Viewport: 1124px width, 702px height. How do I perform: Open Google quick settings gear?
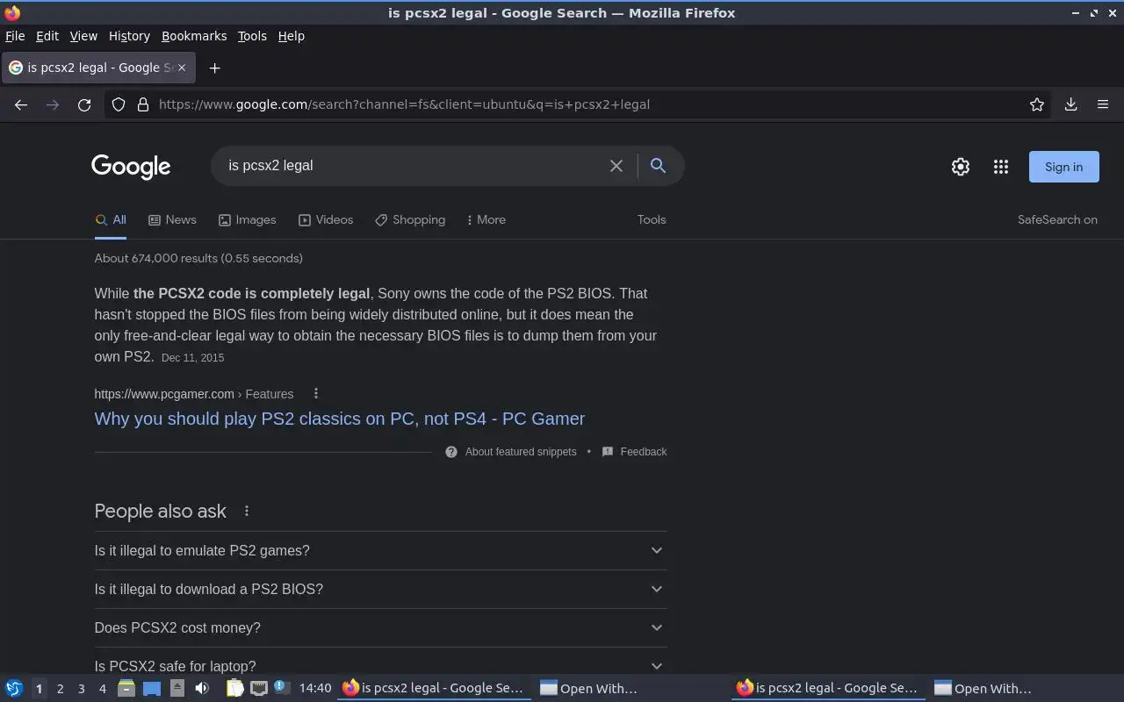[961, 167]
